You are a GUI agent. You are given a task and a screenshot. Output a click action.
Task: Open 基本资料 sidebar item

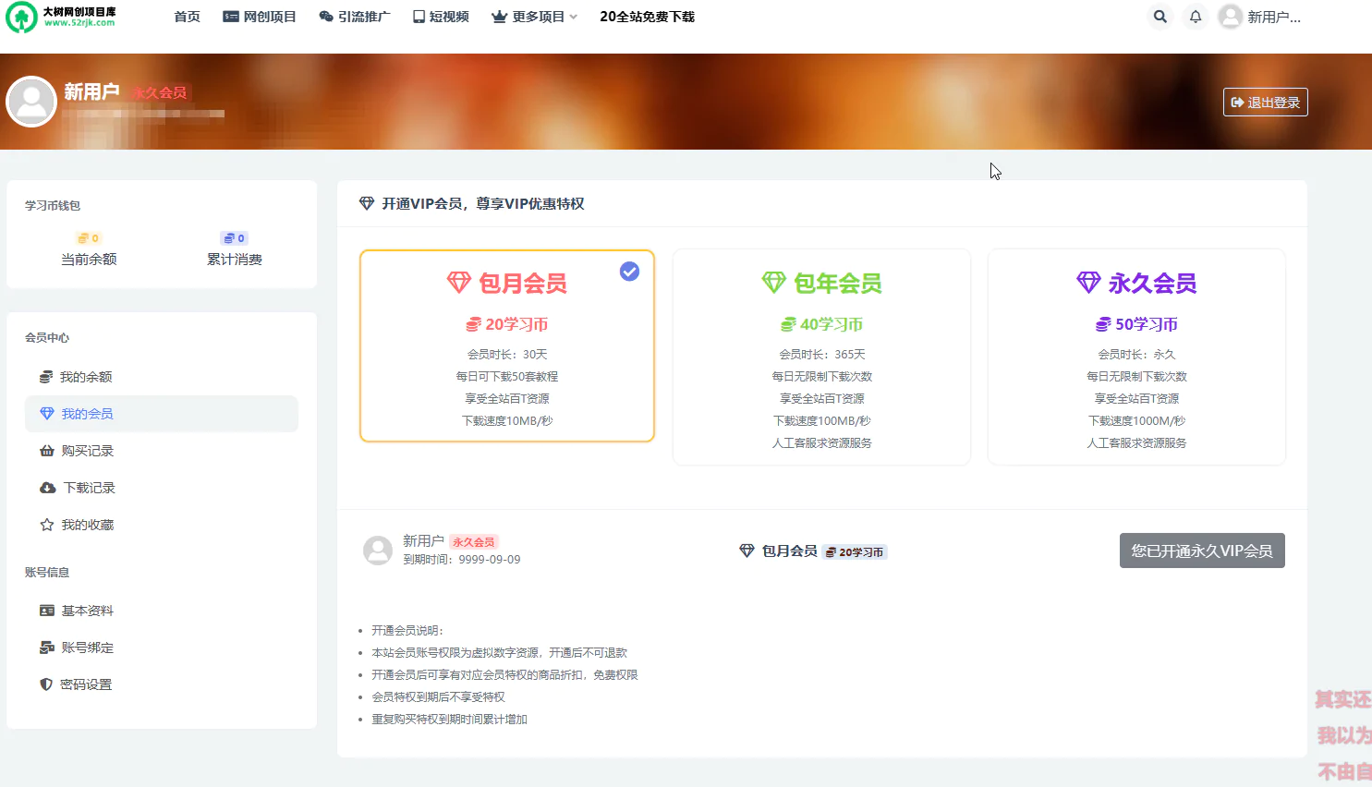click(162, 611)
